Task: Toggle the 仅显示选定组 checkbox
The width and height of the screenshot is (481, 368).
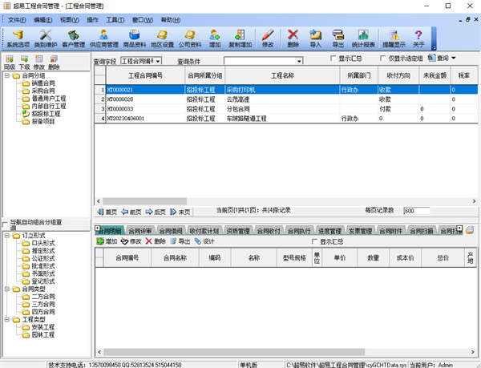Action: 383,59
